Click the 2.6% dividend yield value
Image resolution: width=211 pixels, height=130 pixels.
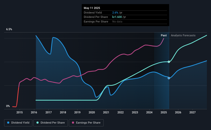coord(115,13)
